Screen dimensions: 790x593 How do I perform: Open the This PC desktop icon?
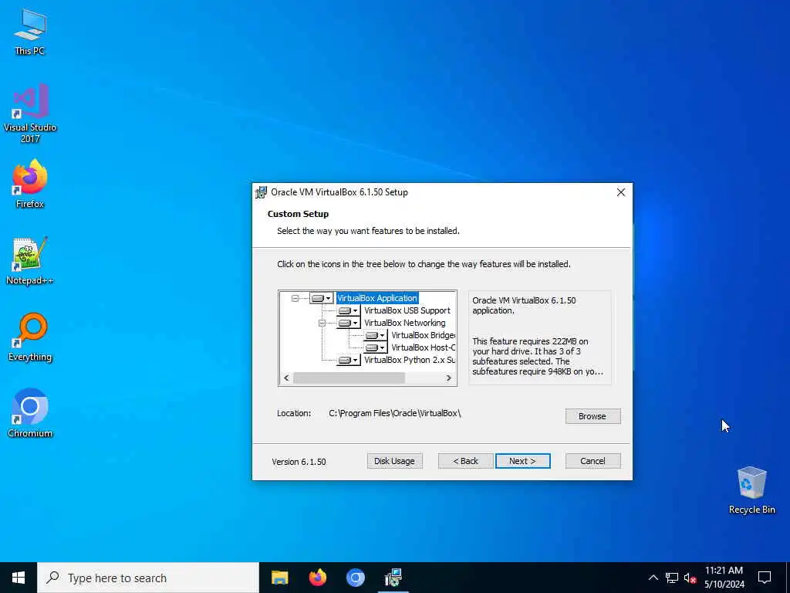click(x=30, y=32)
